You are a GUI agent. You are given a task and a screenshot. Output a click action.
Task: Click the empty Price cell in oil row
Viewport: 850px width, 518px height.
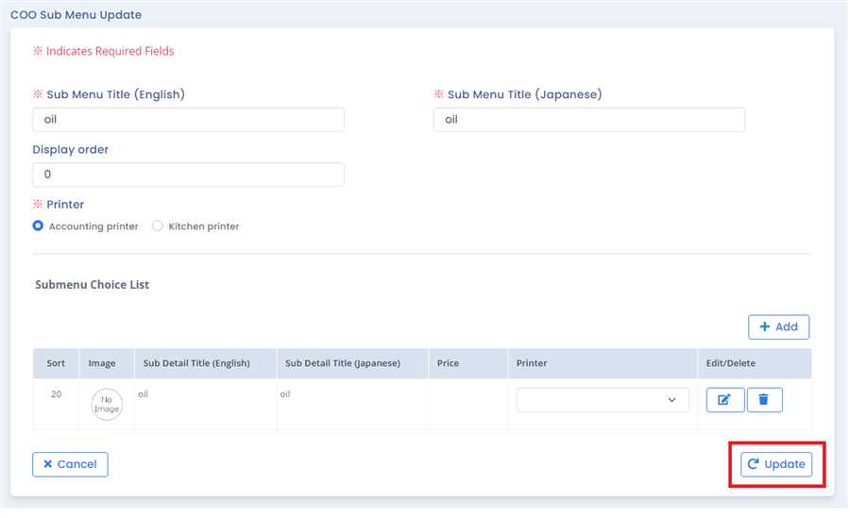point(467,404)
